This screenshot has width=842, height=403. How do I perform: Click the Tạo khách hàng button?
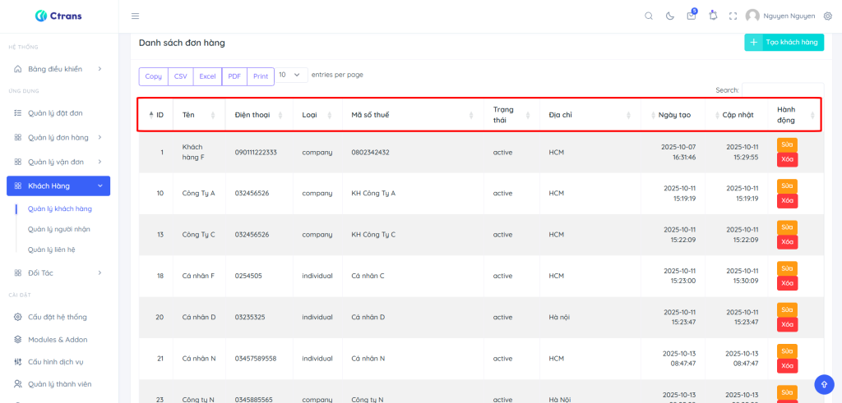click(x=784, y=43)
